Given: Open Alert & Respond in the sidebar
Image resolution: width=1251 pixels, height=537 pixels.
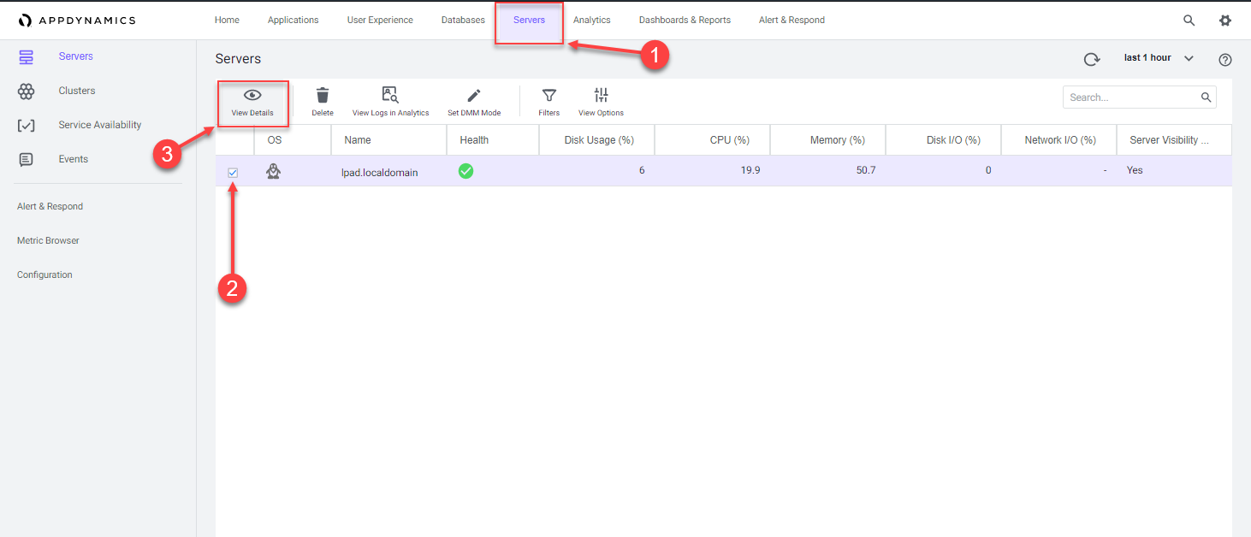Looking at the screenshot, I should [50, 206].
